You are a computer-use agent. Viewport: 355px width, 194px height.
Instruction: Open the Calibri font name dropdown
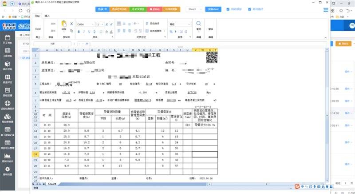(85, 24)
